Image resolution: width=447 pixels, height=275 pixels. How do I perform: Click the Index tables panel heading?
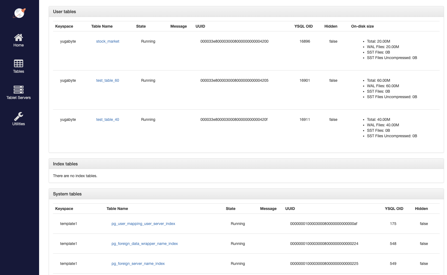tap(65, 164)
